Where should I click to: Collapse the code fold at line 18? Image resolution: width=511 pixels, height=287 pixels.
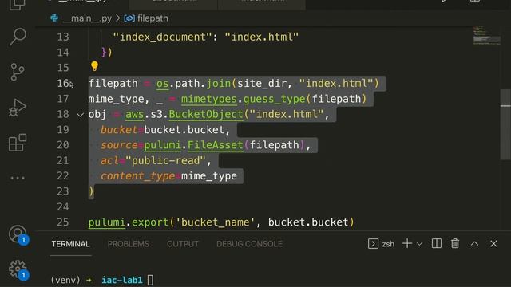click(x=80, y=115)
